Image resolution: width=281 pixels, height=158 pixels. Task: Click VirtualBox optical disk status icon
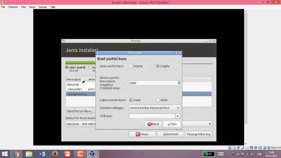(x=234, y=147)
